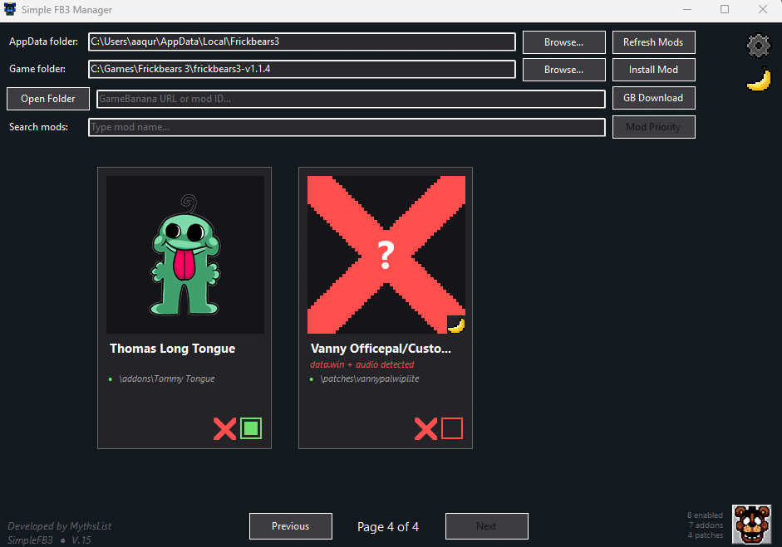The width and height of the screenshot is (782, 547).
Task: Click the 'SimpleFB3 • V.15' version text
Action: pyautogui.click(x=49, y=540)
